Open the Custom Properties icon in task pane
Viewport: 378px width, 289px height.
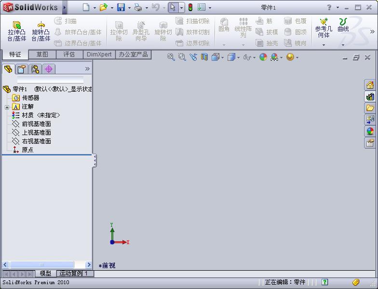370,143
